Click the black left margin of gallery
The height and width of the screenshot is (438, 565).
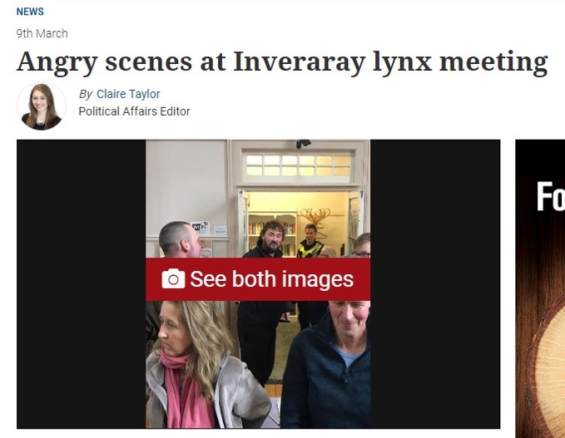pyautogui.click(x=81, y=284)
